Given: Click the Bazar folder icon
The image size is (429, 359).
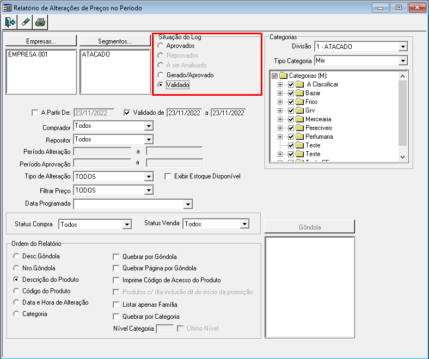Looking at the screenshot, I should pyautogui.click(x=300, y=93).
